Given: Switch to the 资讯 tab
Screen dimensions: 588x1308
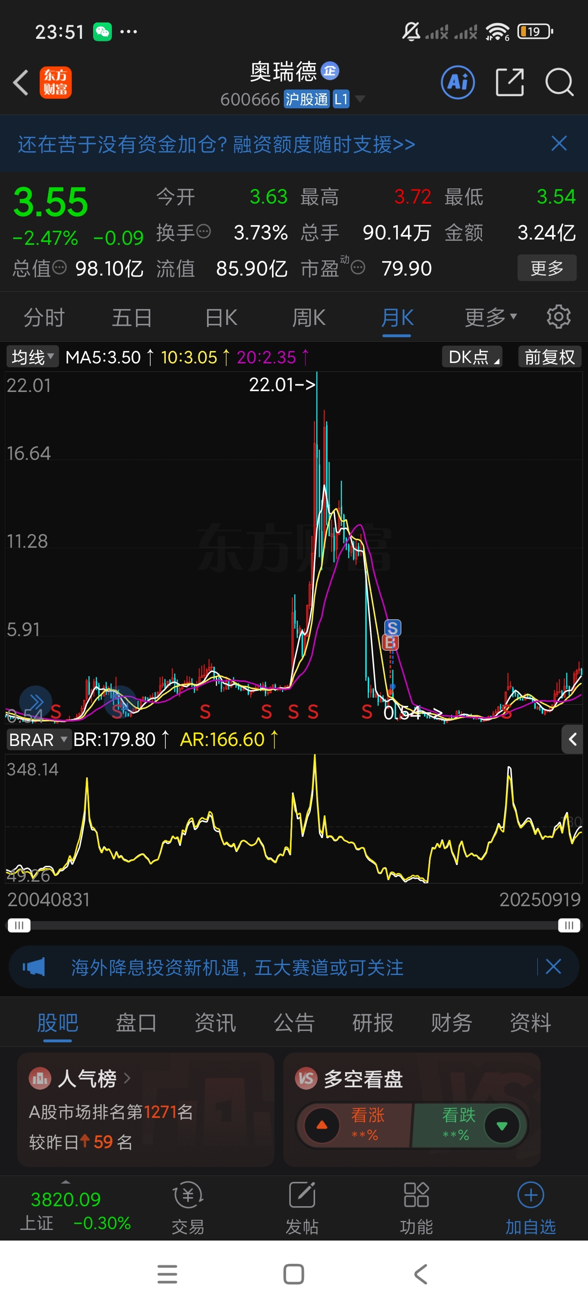Looking at the screenshot, I should (215, 1022).
